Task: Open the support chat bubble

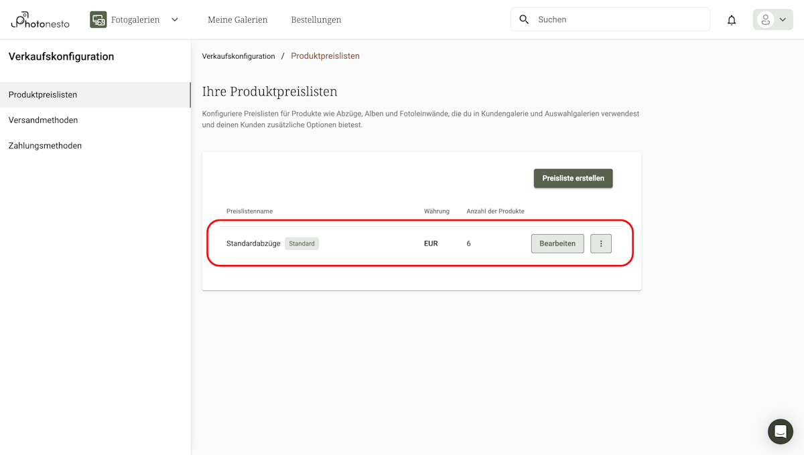Action: 780,432
